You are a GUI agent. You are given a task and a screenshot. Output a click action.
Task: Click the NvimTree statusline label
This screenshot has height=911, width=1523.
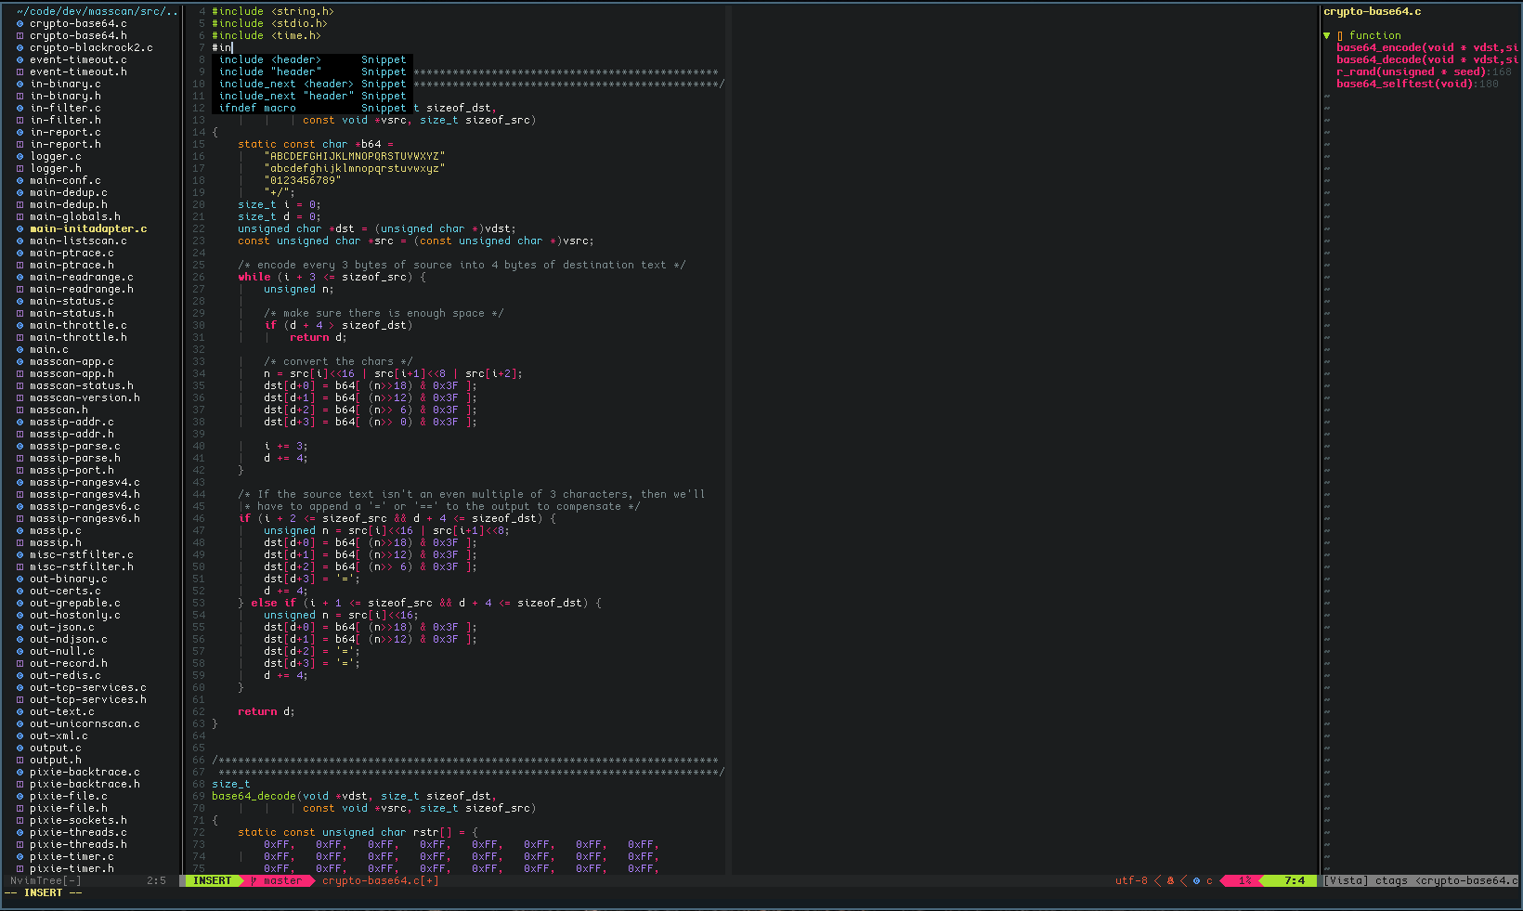click(46, 880)
